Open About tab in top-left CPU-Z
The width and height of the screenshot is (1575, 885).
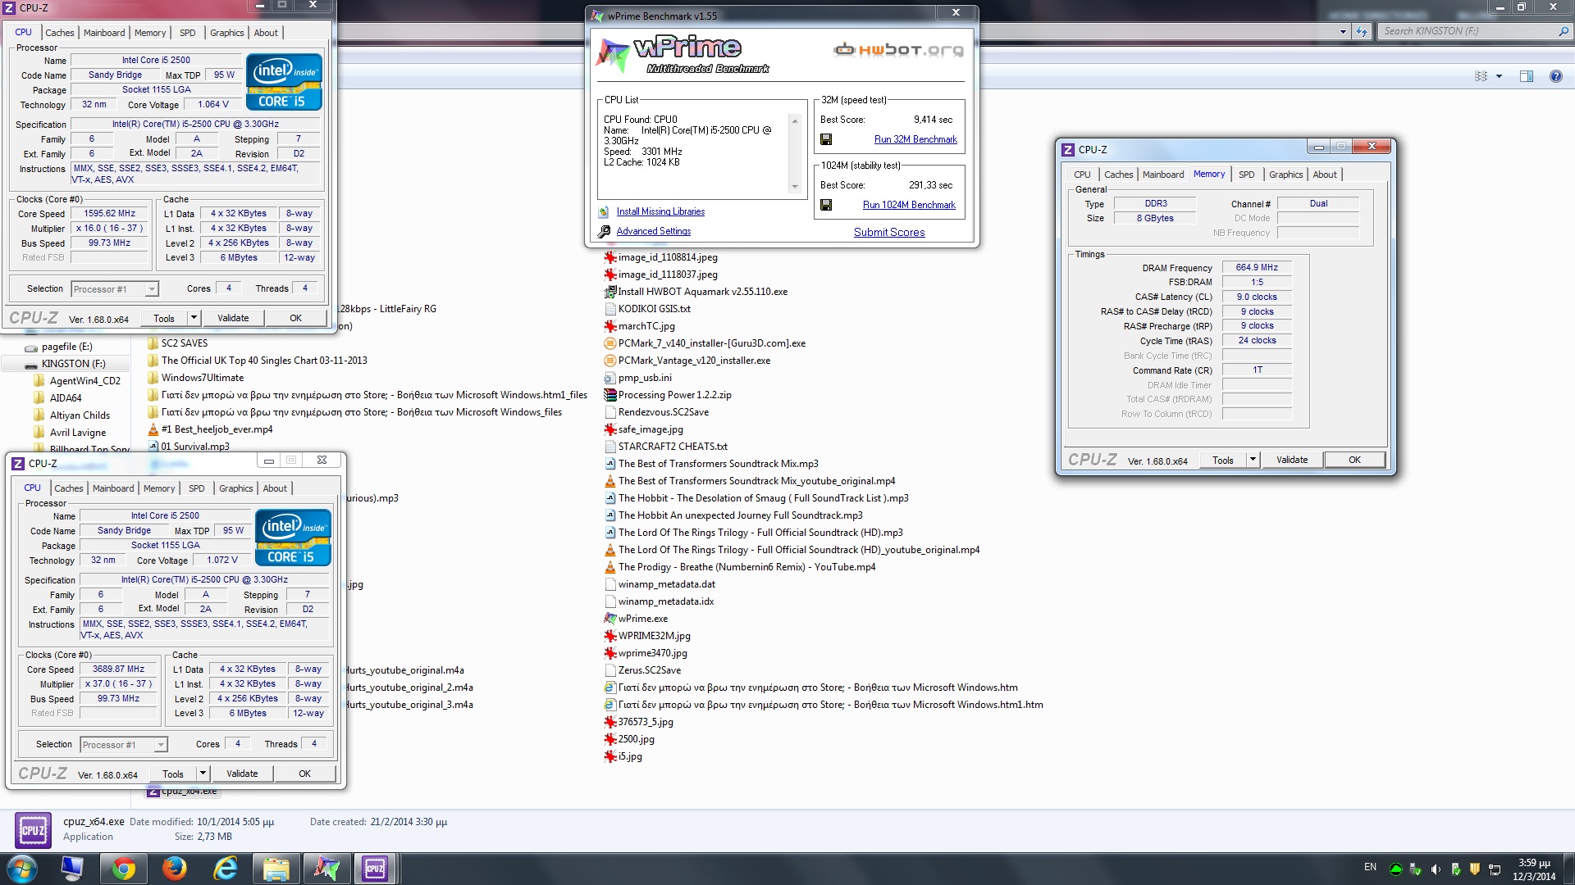(266, 33)
